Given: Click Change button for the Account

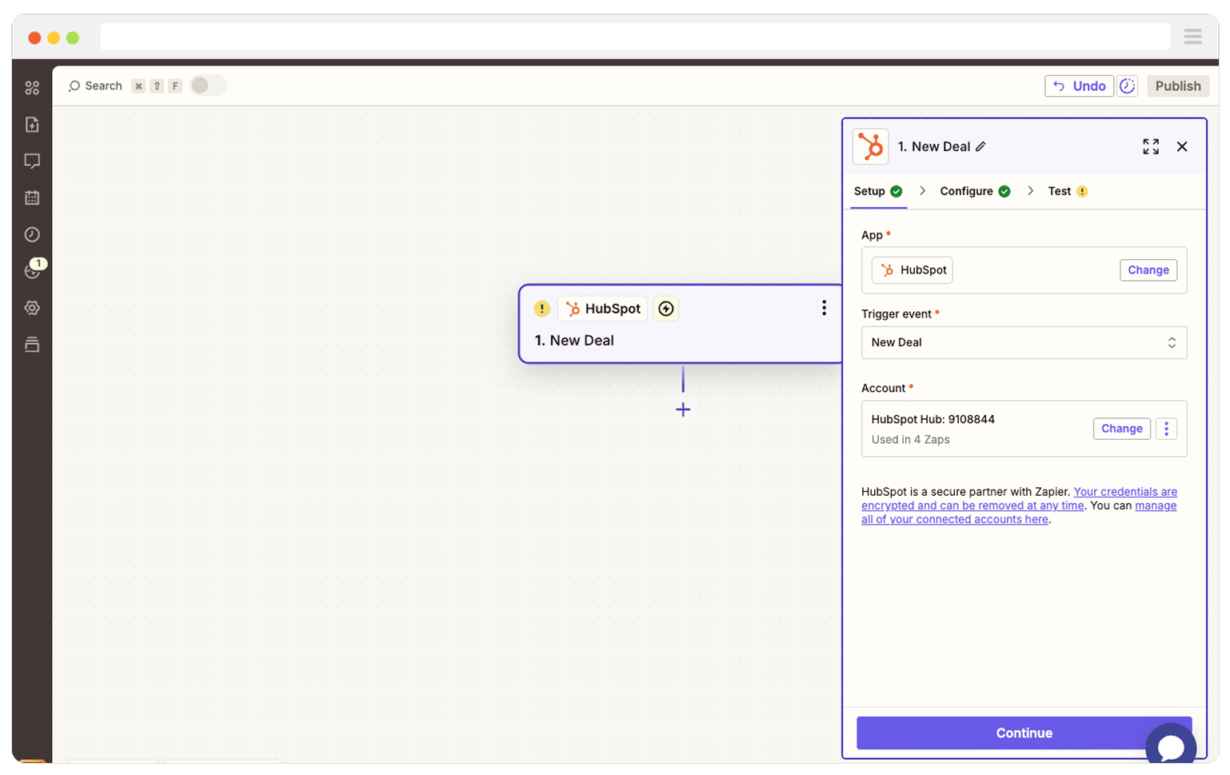Looking at the screenshot, I should 1121,429.
